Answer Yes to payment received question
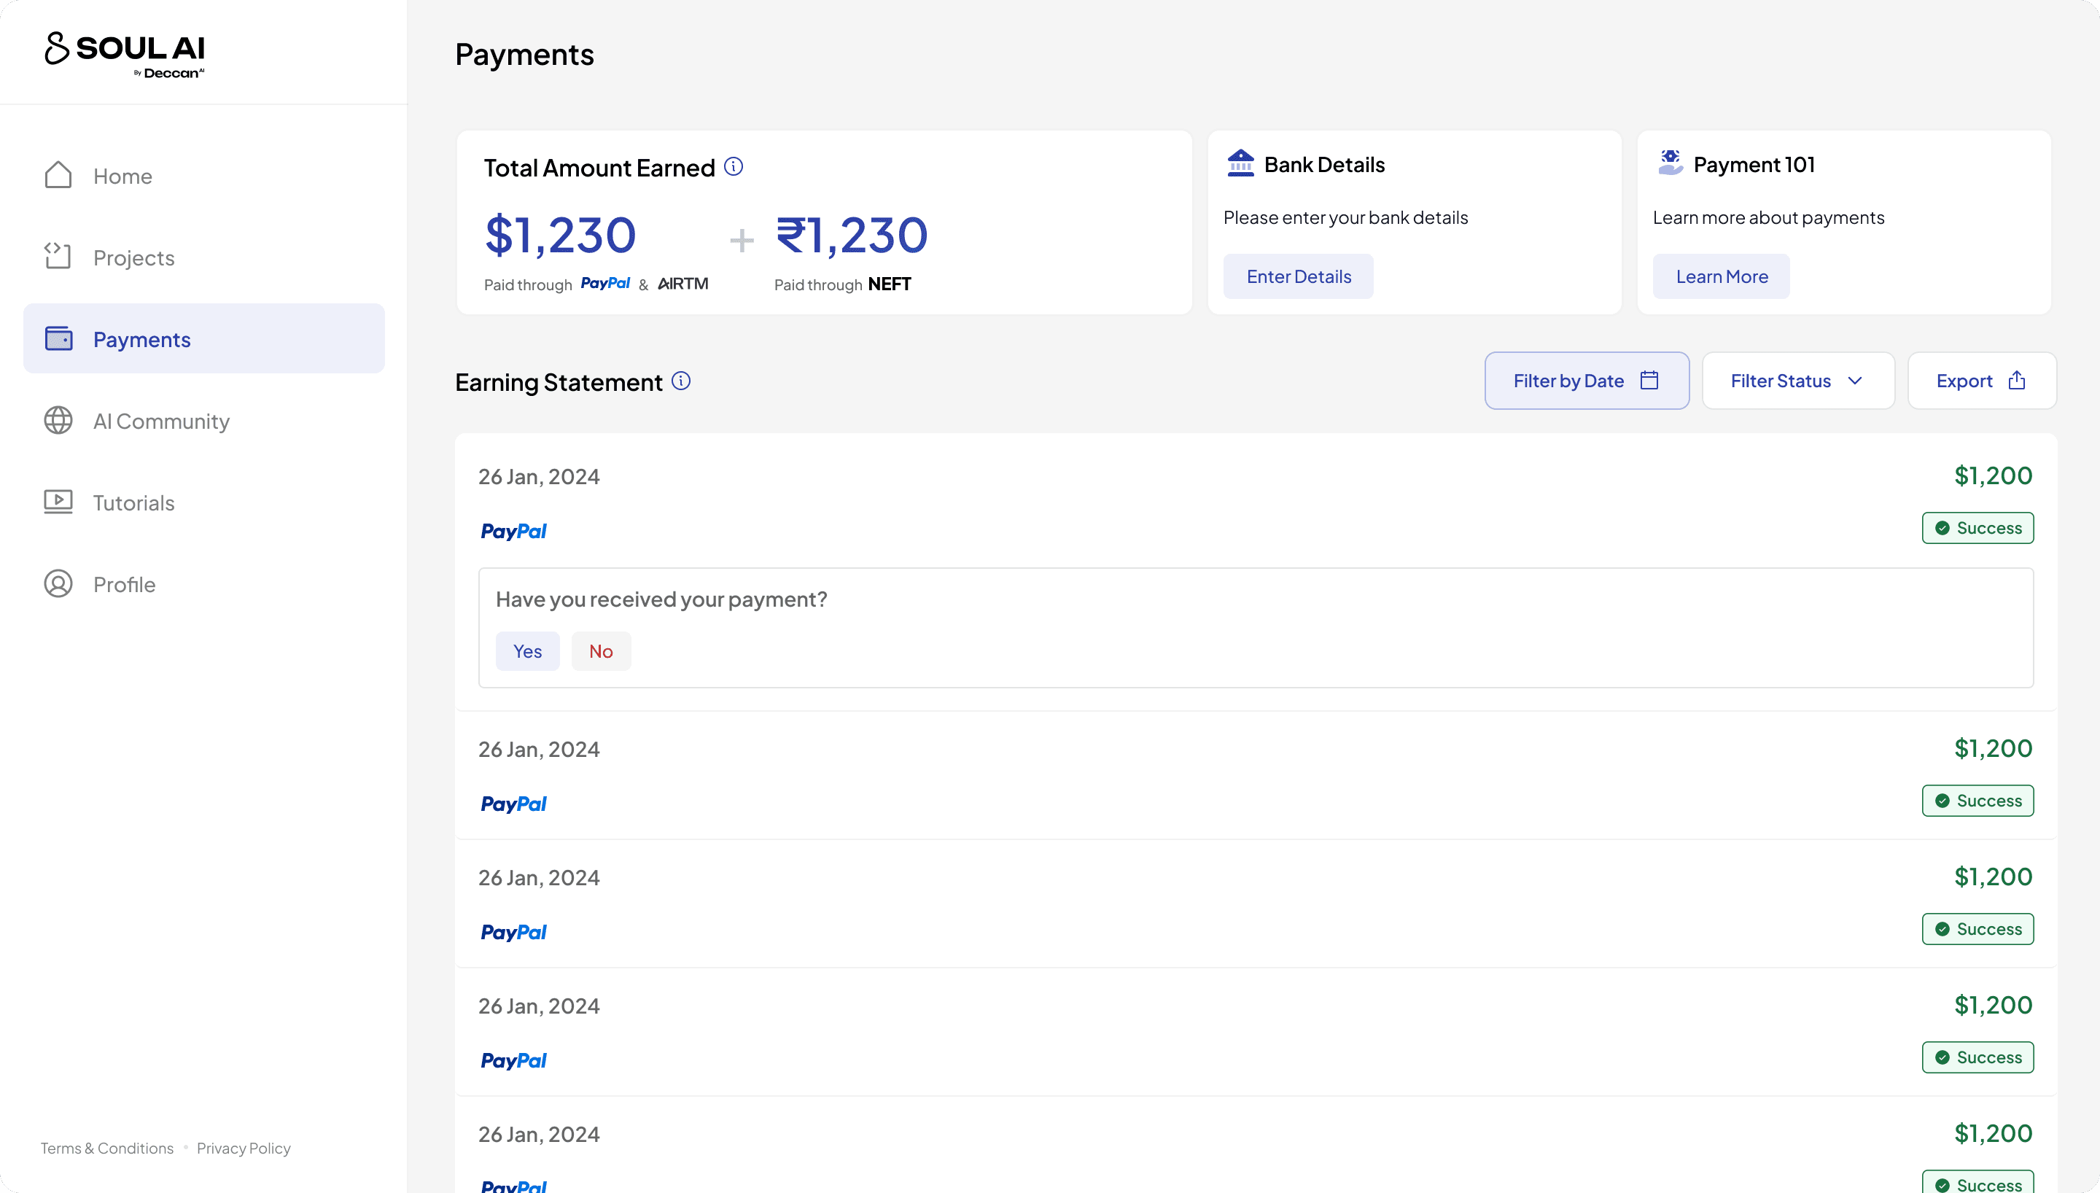 (x=527, y=651)
